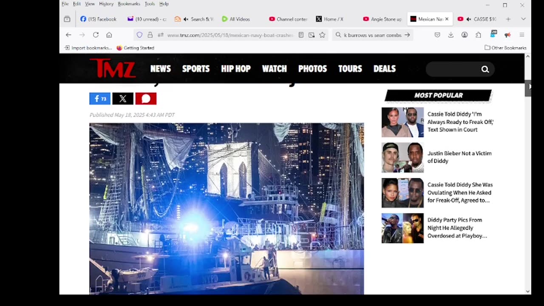The image size is (544, 306).
Task: Open the Tools menu
Action: click(x=150, y=4)
